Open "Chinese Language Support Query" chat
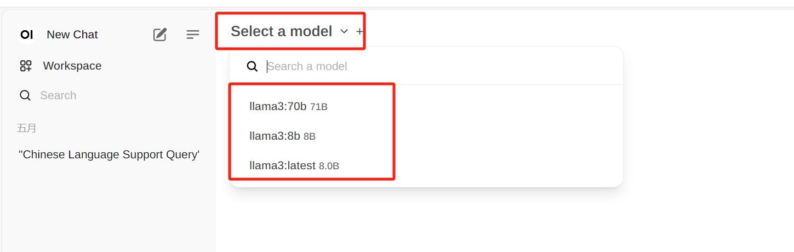This screenshot has width=794, height=252. point(108,154)
